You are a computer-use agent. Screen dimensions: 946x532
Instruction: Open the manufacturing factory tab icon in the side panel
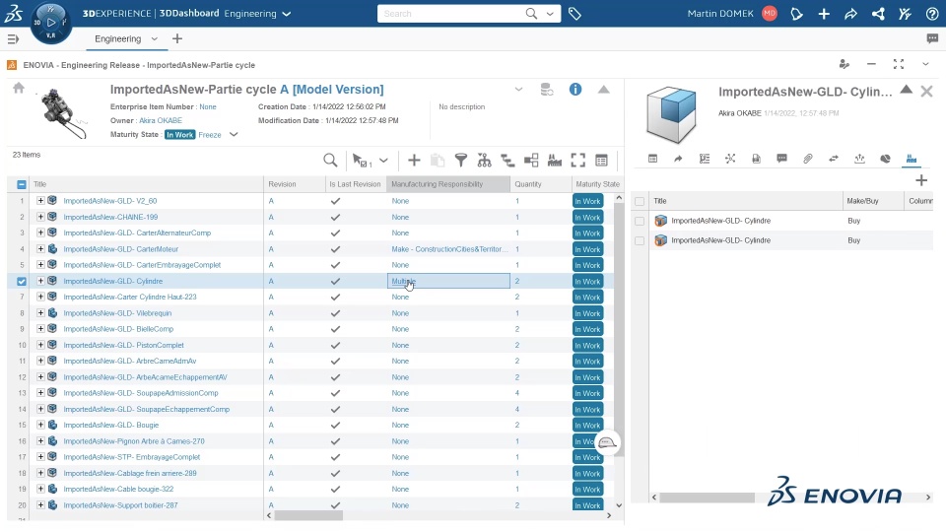pos(911,159)
